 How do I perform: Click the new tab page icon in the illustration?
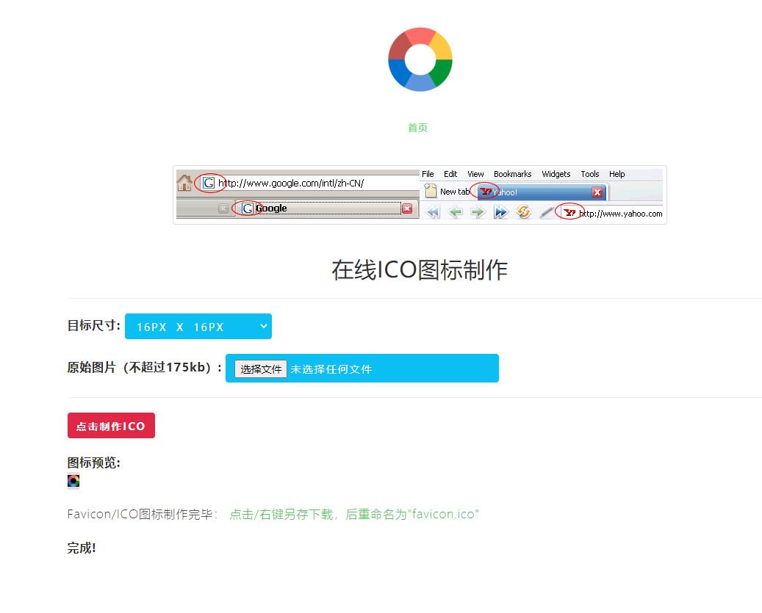[431, 191]
